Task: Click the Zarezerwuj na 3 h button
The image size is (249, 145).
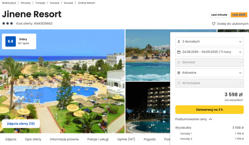Action: 209,110
